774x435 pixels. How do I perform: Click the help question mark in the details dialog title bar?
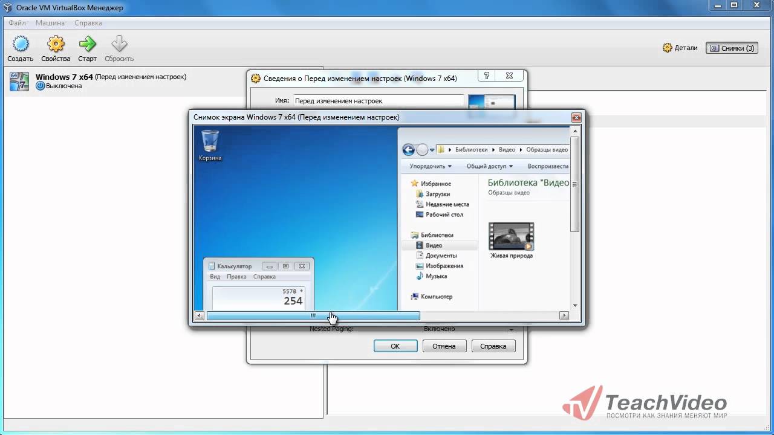point(486,77)
